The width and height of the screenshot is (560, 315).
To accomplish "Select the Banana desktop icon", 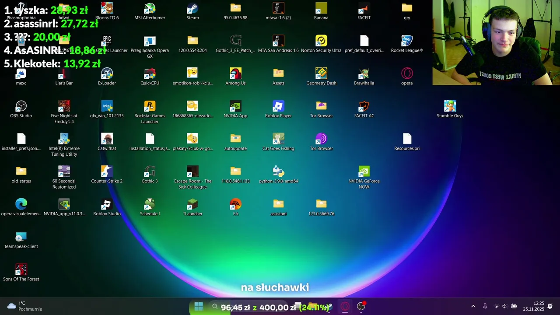I will click(x=321, y=11).
